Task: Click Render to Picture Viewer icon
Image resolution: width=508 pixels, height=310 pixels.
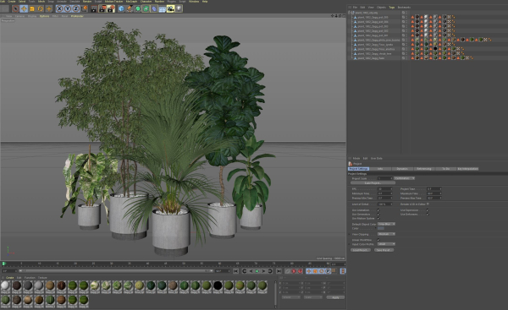Action: pyautogui.click(x=102, y=8)
